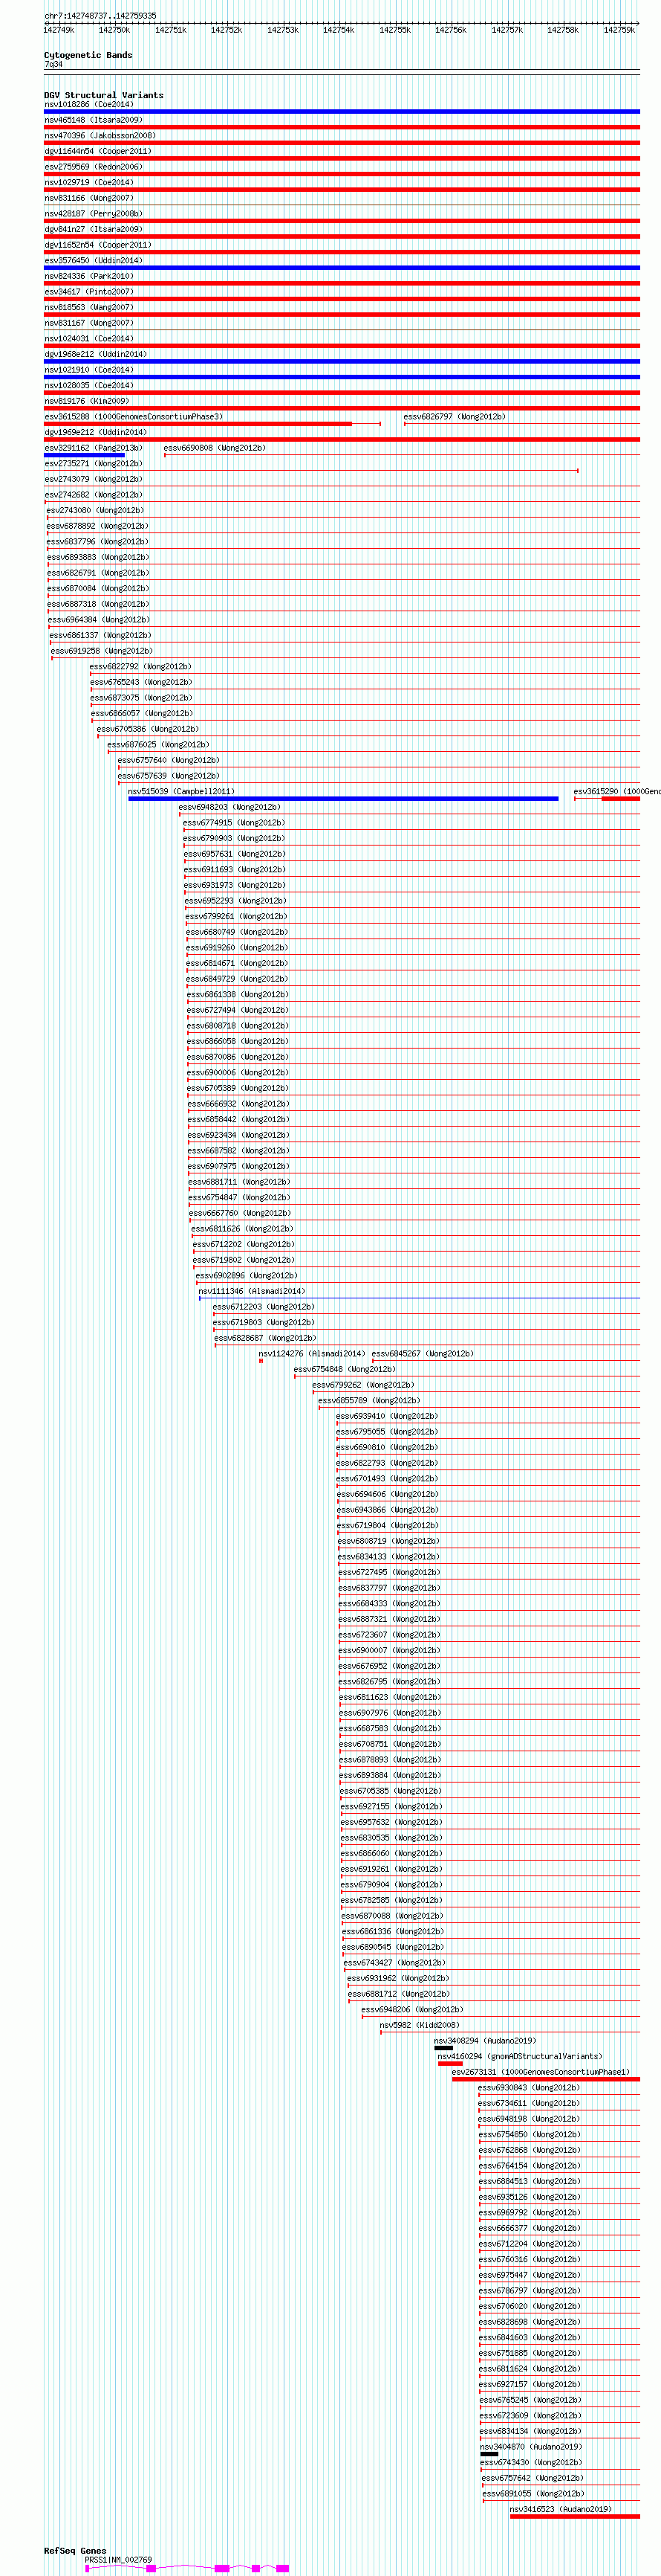661x2576 pixels.
Task: Click the 142758k ruler tick label
Action: pyautogui.click(x=563, y=31)
